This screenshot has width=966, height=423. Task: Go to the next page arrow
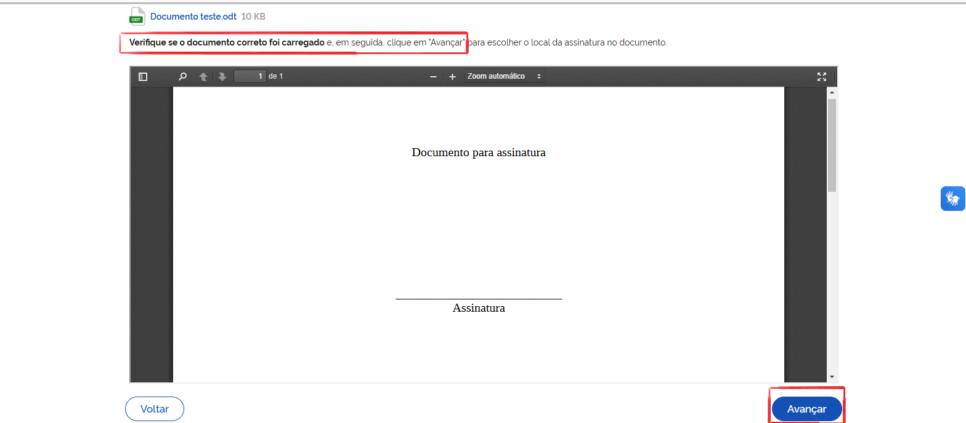222,77
